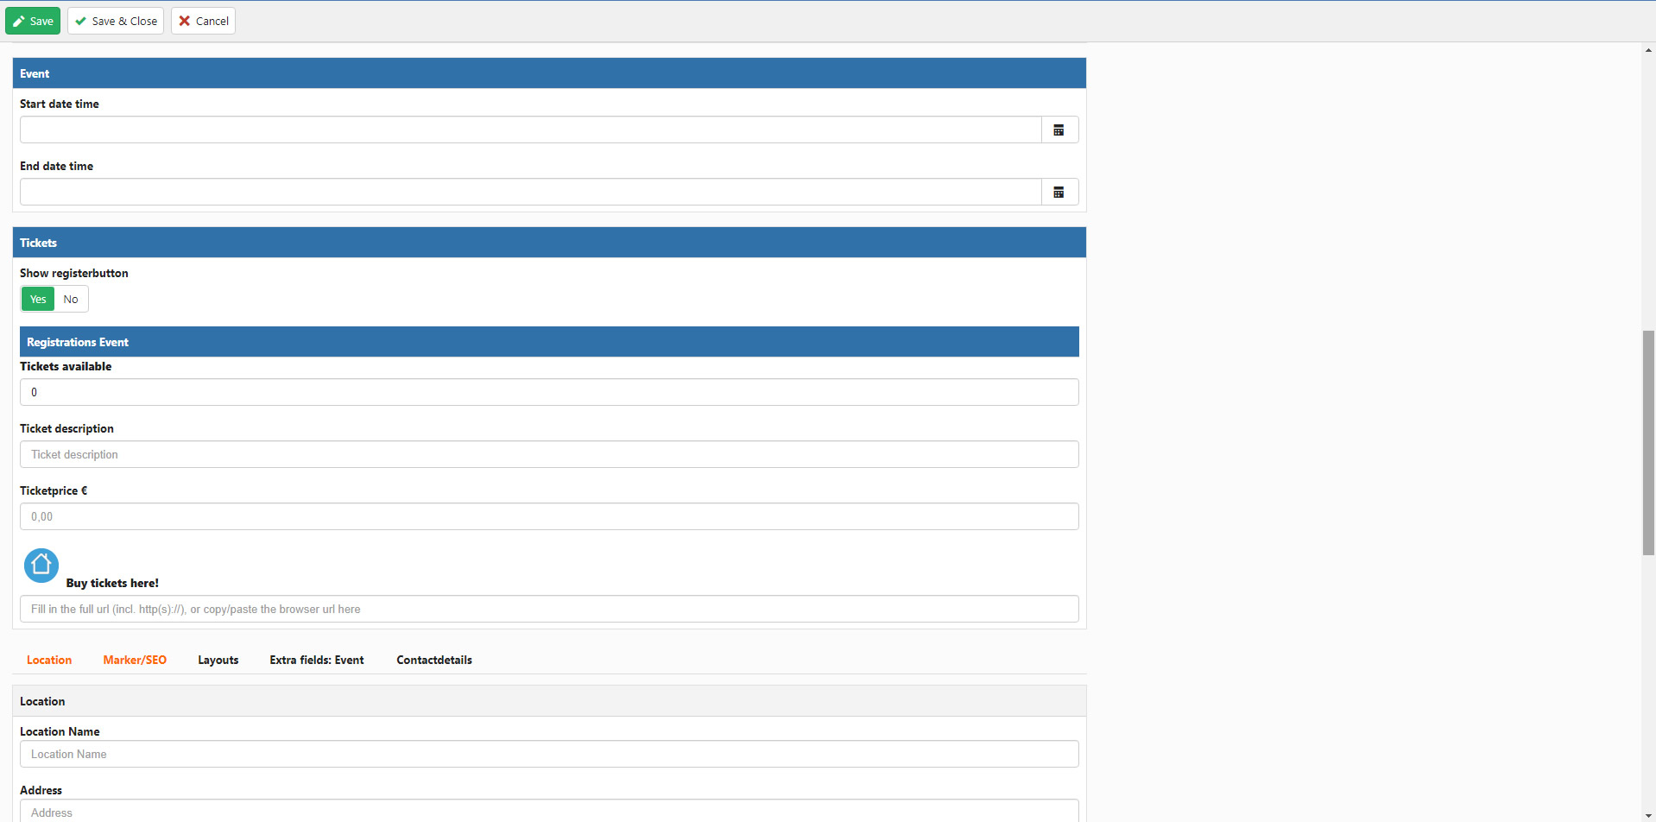
Task: Focus the Start date time field
Action: [530, 130]
